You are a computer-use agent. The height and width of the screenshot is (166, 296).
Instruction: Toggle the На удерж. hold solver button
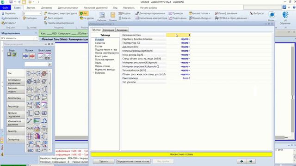click(87, 18)
